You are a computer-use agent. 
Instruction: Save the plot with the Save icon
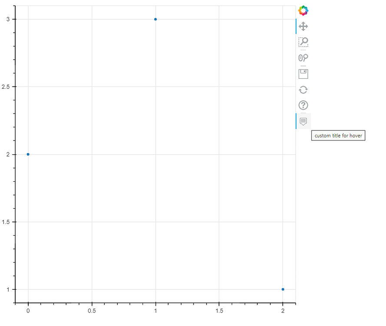click(303, 74)
